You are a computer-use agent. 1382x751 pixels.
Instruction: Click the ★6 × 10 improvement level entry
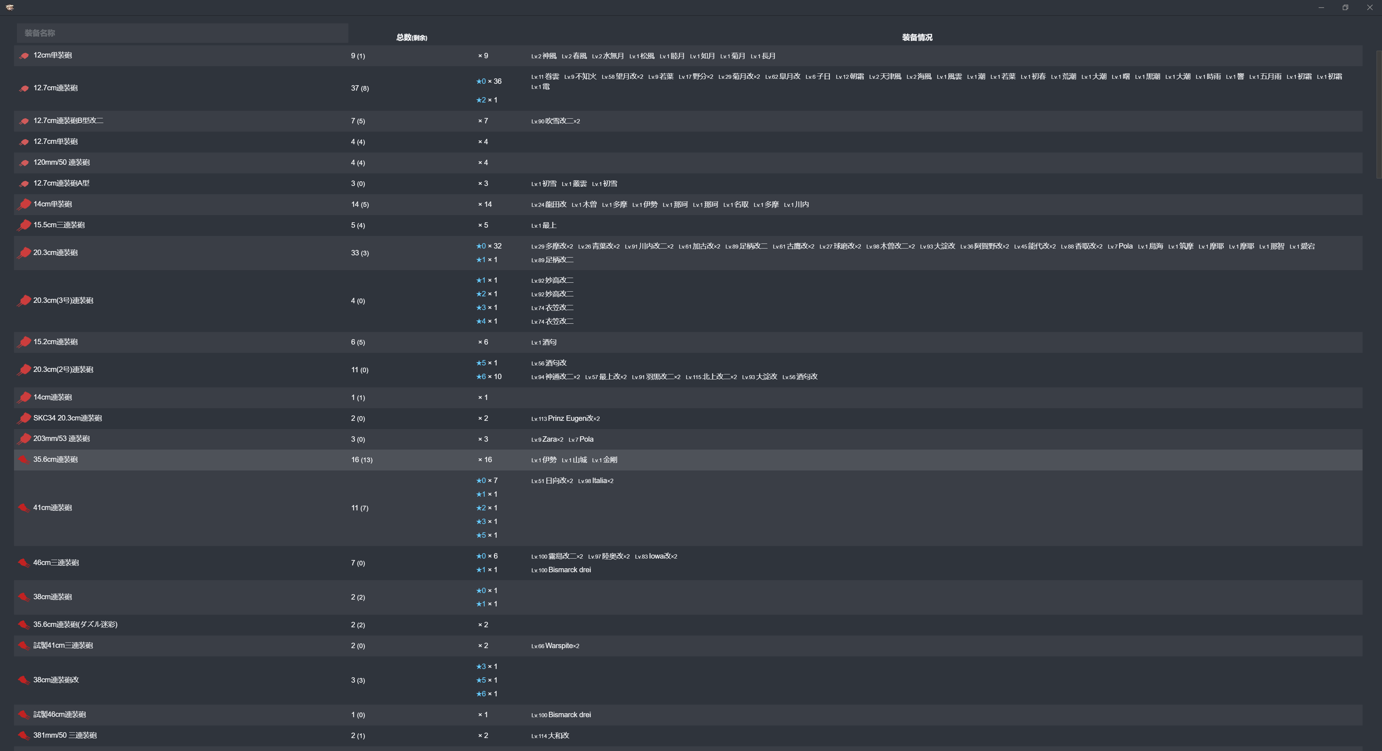pyautogui.click(x=489, y=377)
